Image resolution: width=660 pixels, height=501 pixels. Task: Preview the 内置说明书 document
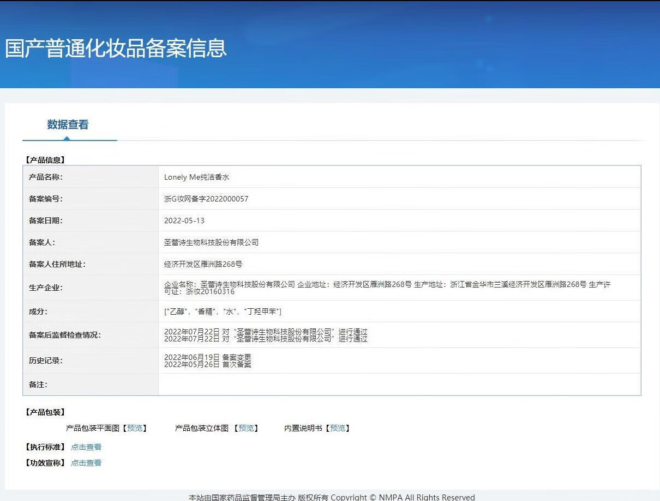(x=338, y=429)
